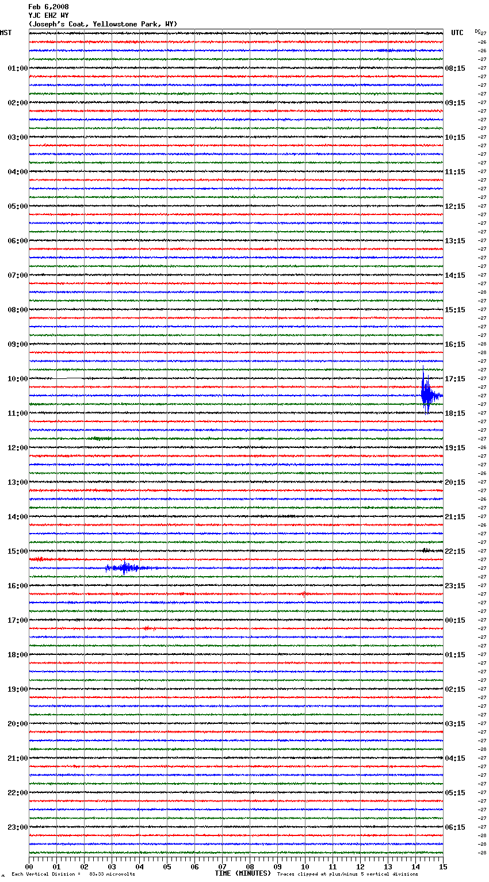The image size is (489, 882).
Task: Click the '17:00' MST time label
Action: (x=18, y=620)
